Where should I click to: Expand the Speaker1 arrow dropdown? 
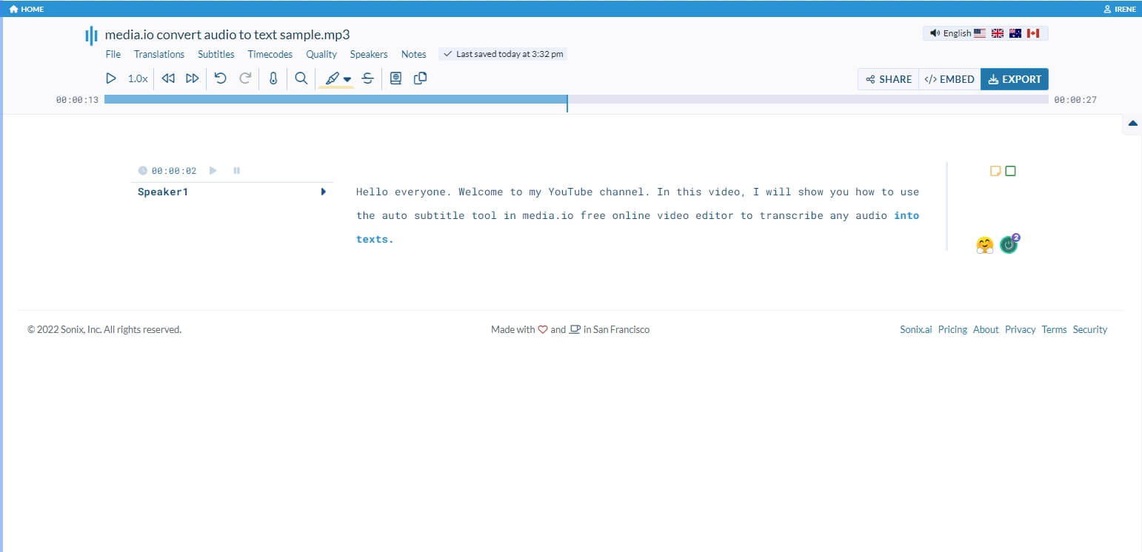click(324, 192)
